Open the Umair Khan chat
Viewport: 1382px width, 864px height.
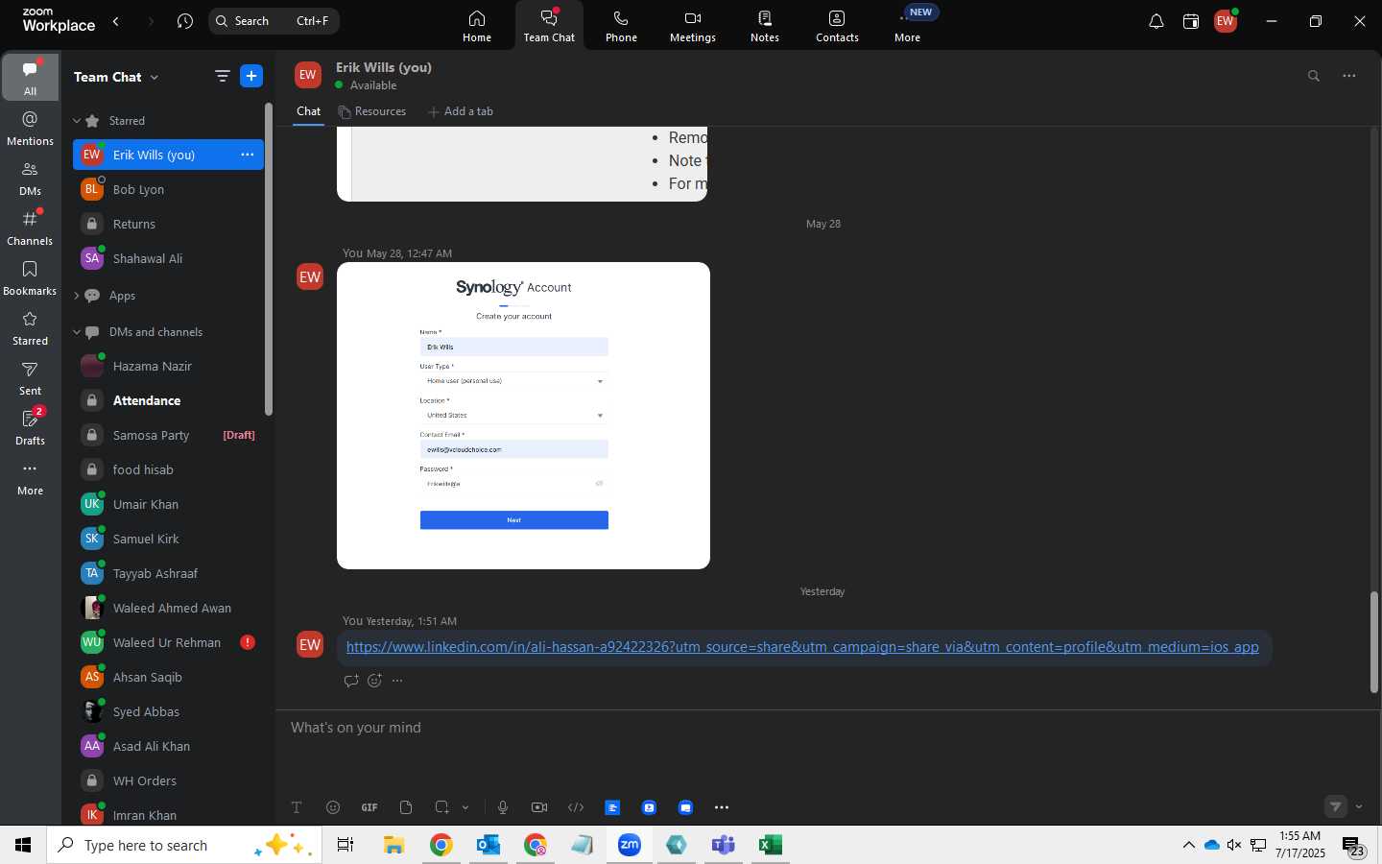(x=168, y=504)
